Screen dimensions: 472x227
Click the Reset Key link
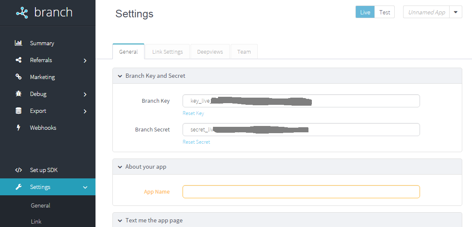[193, 113]
